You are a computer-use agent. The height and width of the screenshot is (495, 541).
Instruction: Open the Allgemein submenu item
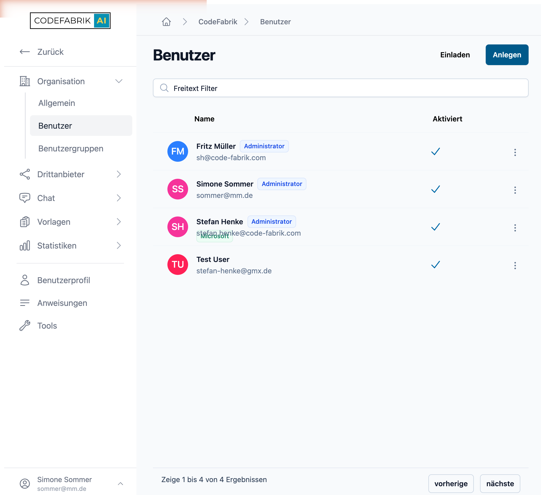point(81,103)
